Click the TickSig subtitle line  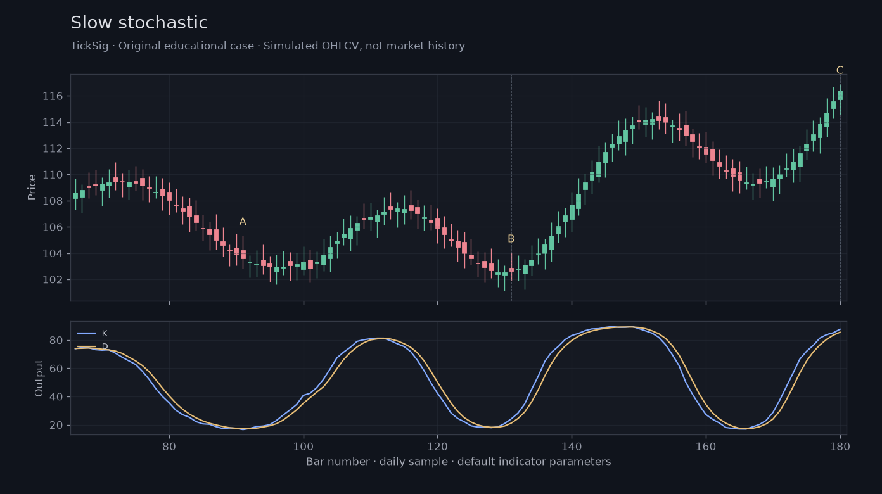[267, 46]
